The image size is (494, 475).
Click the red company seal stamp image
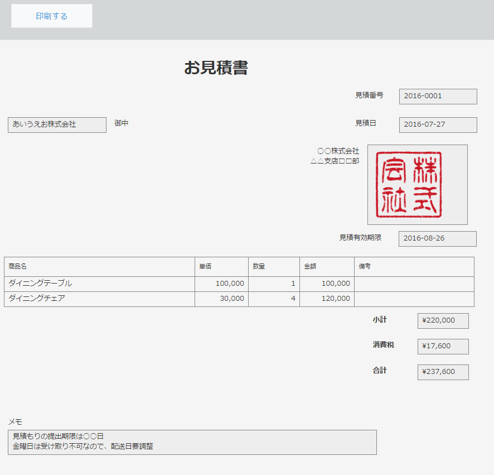tap(417, 184)
